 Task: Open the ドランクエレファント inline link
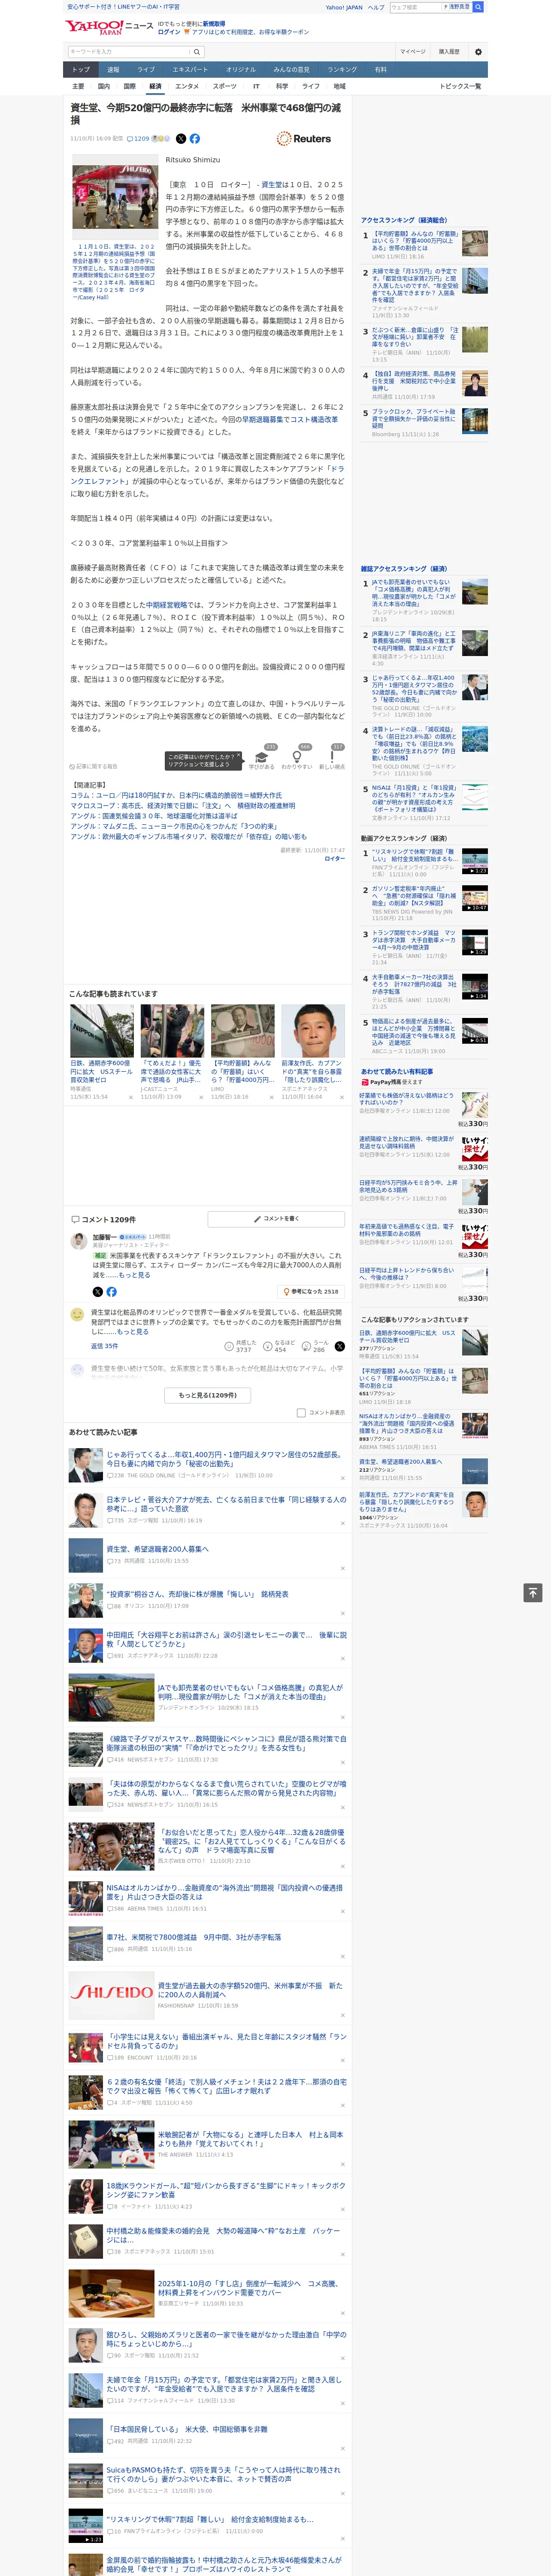click(x=207, y=474)
